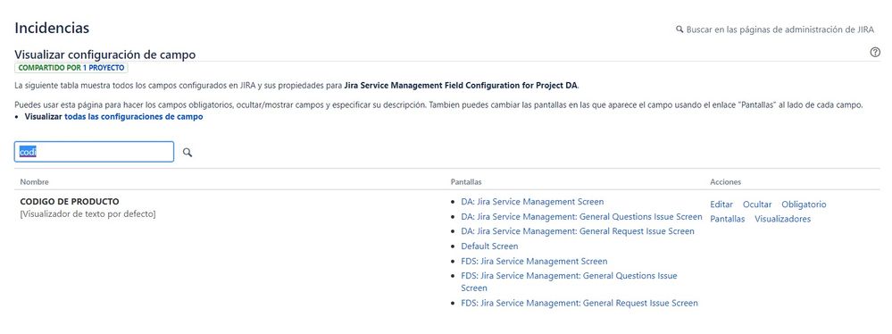
Task: Open FDS General Request Issue Screen link
Action: (579, 303)
